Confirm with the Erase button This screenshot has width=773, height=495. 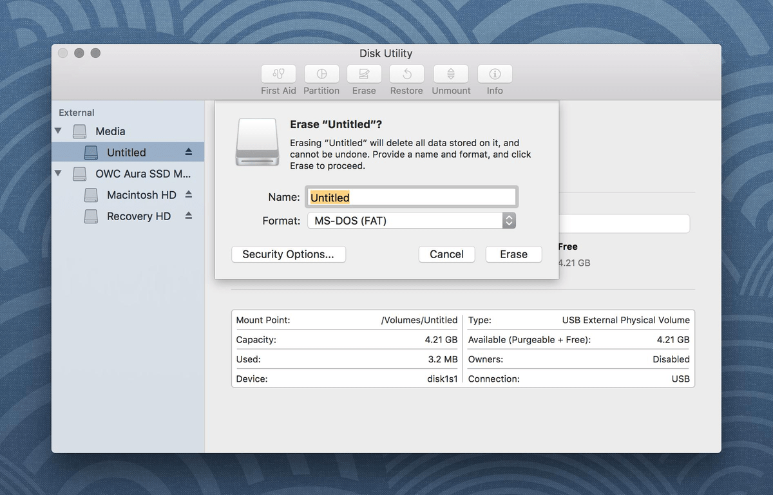pos(513,254)
